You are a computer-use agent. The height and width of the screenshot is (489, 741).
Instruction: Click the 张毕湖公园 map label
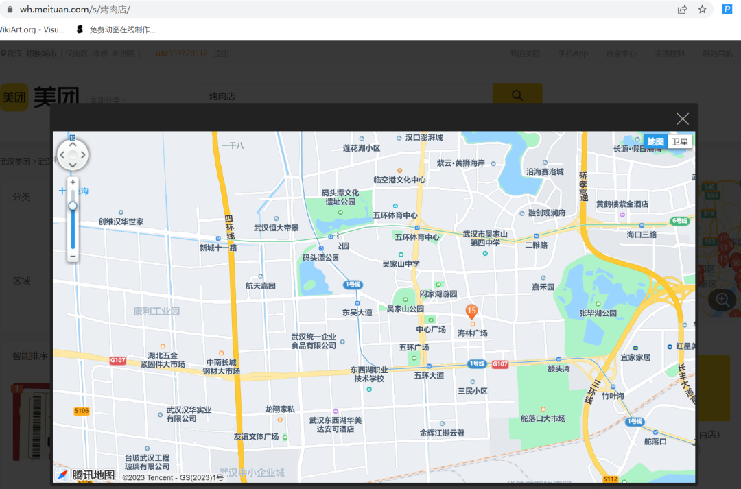[598, 313]
